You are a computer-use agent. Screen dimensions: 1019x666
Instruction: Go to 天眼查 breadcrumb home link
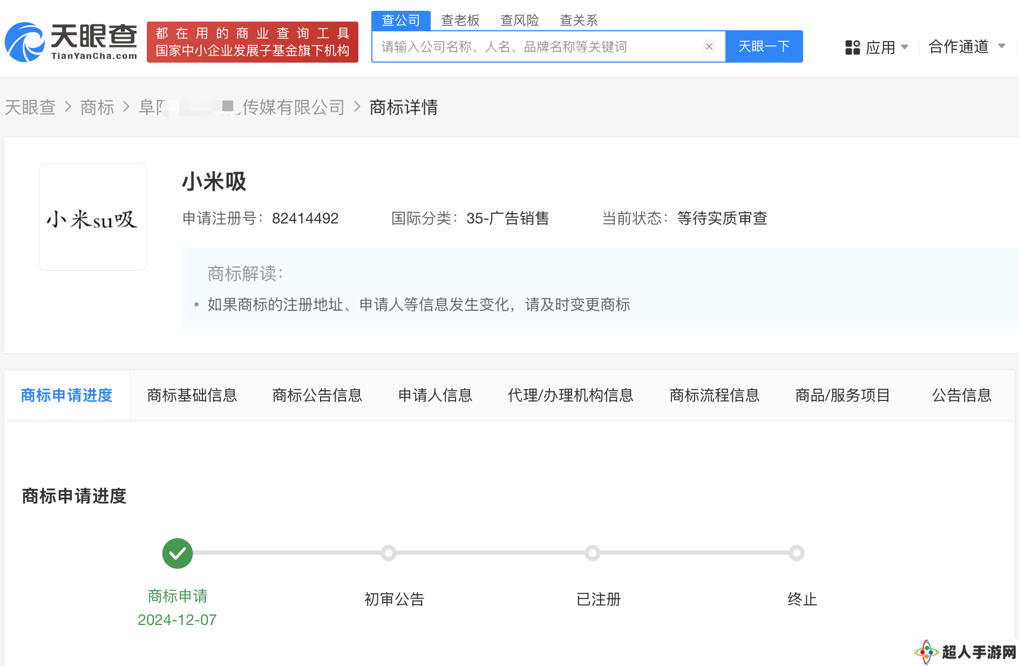tap(30, 107)
